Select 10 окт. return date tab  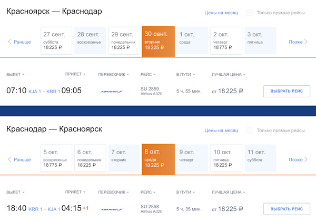(x=226, y=159)
